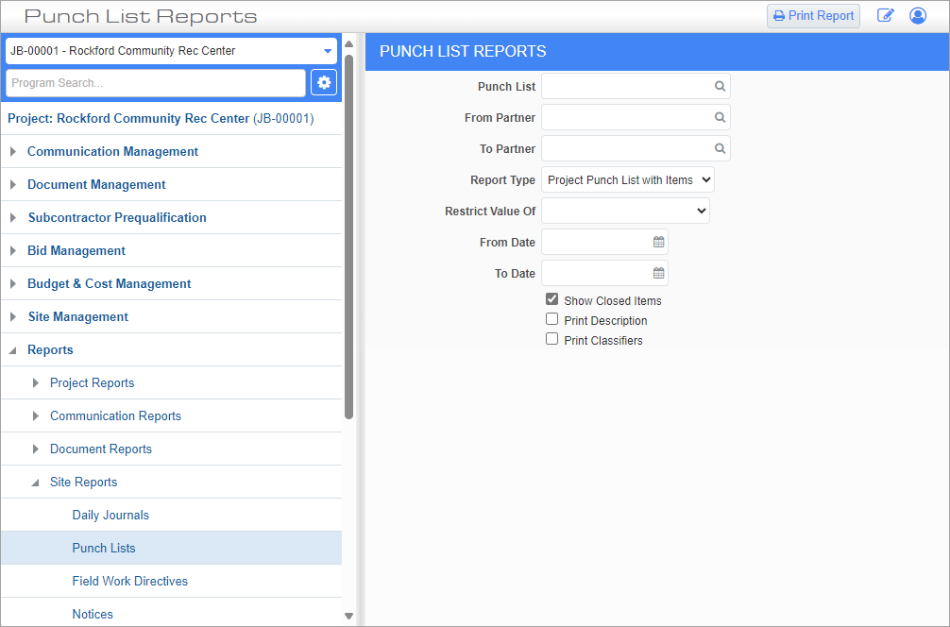
Task: Open Field Work Directives report item
Action: tap(129, 582)
